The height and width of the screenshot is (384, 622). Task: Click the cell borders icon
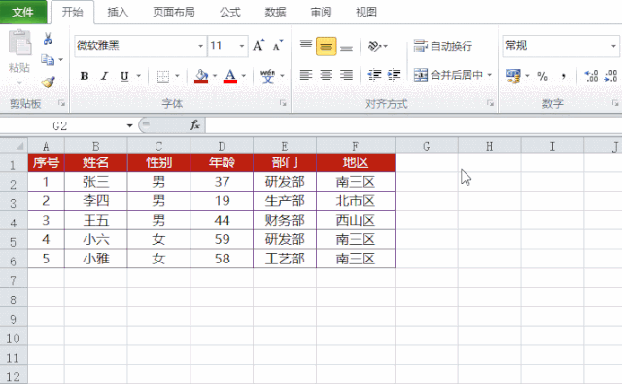(163, 76)
